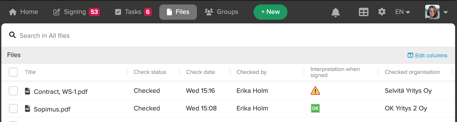The height and width of the screenshot is (122, 457).
Task: Sort by the Check date column header
Action: [200, 72]
